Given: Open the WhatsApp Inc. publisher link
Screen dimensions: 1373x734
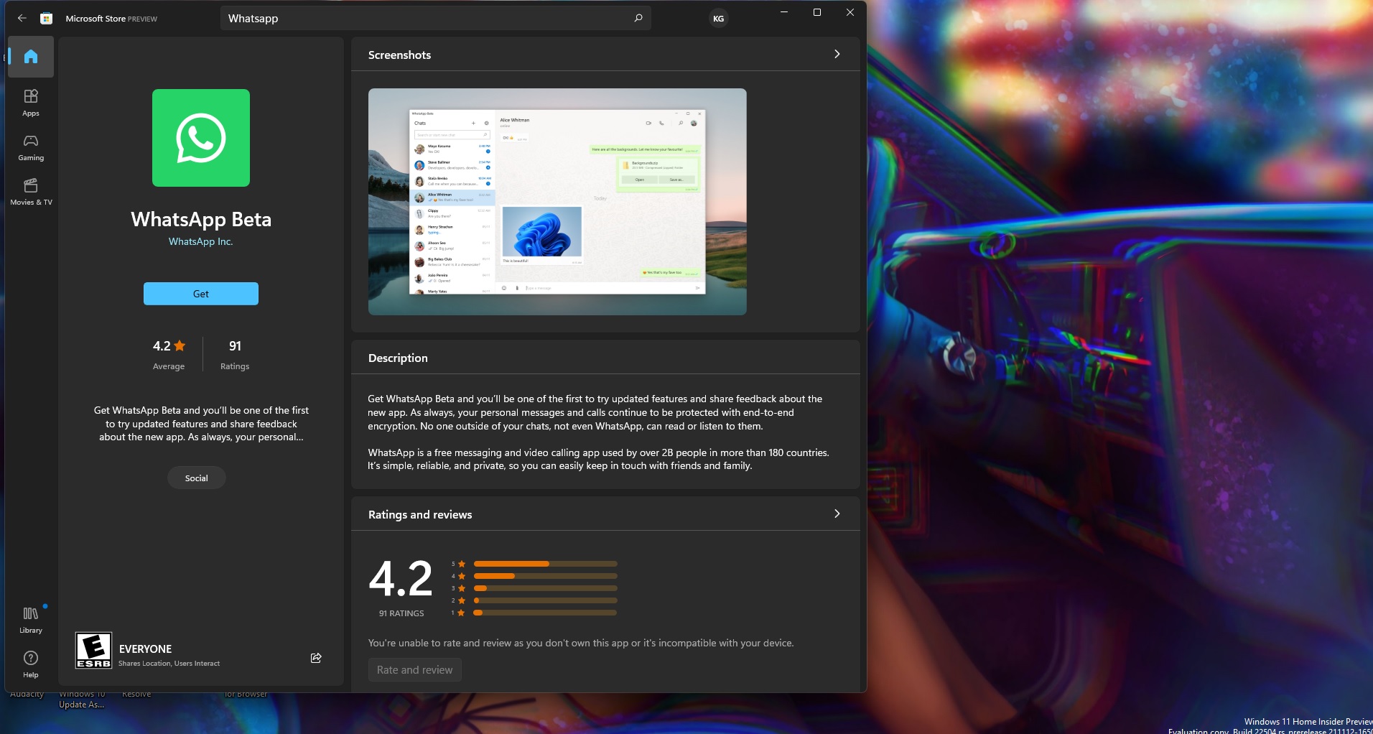Looking at the screenshot, I should click(201, 241).
